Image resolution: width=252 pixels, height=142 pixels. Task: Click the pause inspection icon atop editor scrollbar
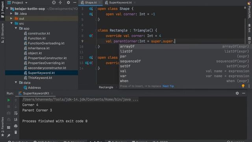click(245, 7)
